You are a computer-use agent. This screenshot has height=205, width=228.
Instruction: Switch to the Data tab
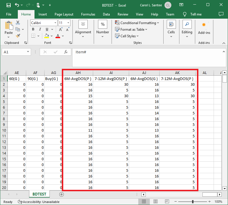[x=106, y=14]
